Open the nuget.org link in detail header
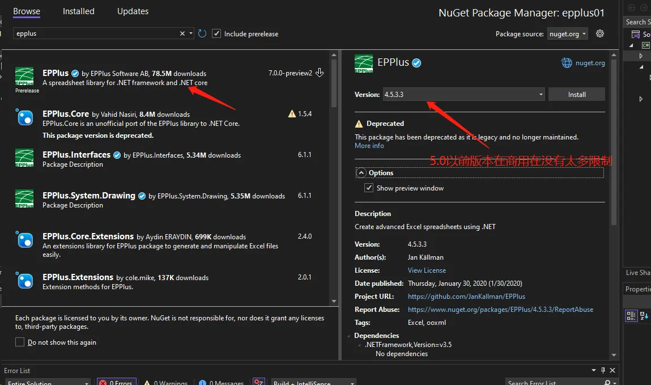 click(x=590, y=63)
